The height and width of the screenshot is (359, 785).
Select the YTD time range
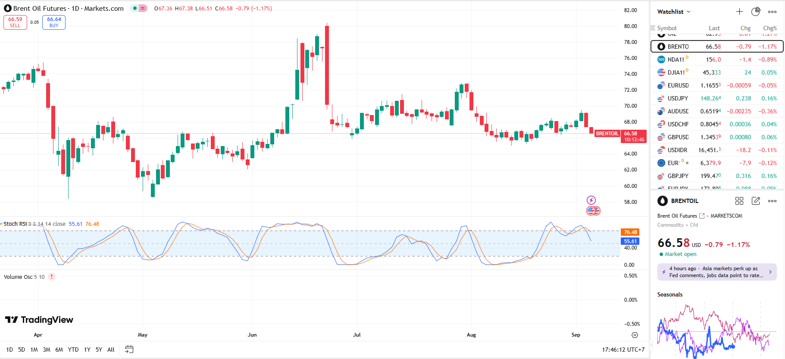(x=73, y=350)
